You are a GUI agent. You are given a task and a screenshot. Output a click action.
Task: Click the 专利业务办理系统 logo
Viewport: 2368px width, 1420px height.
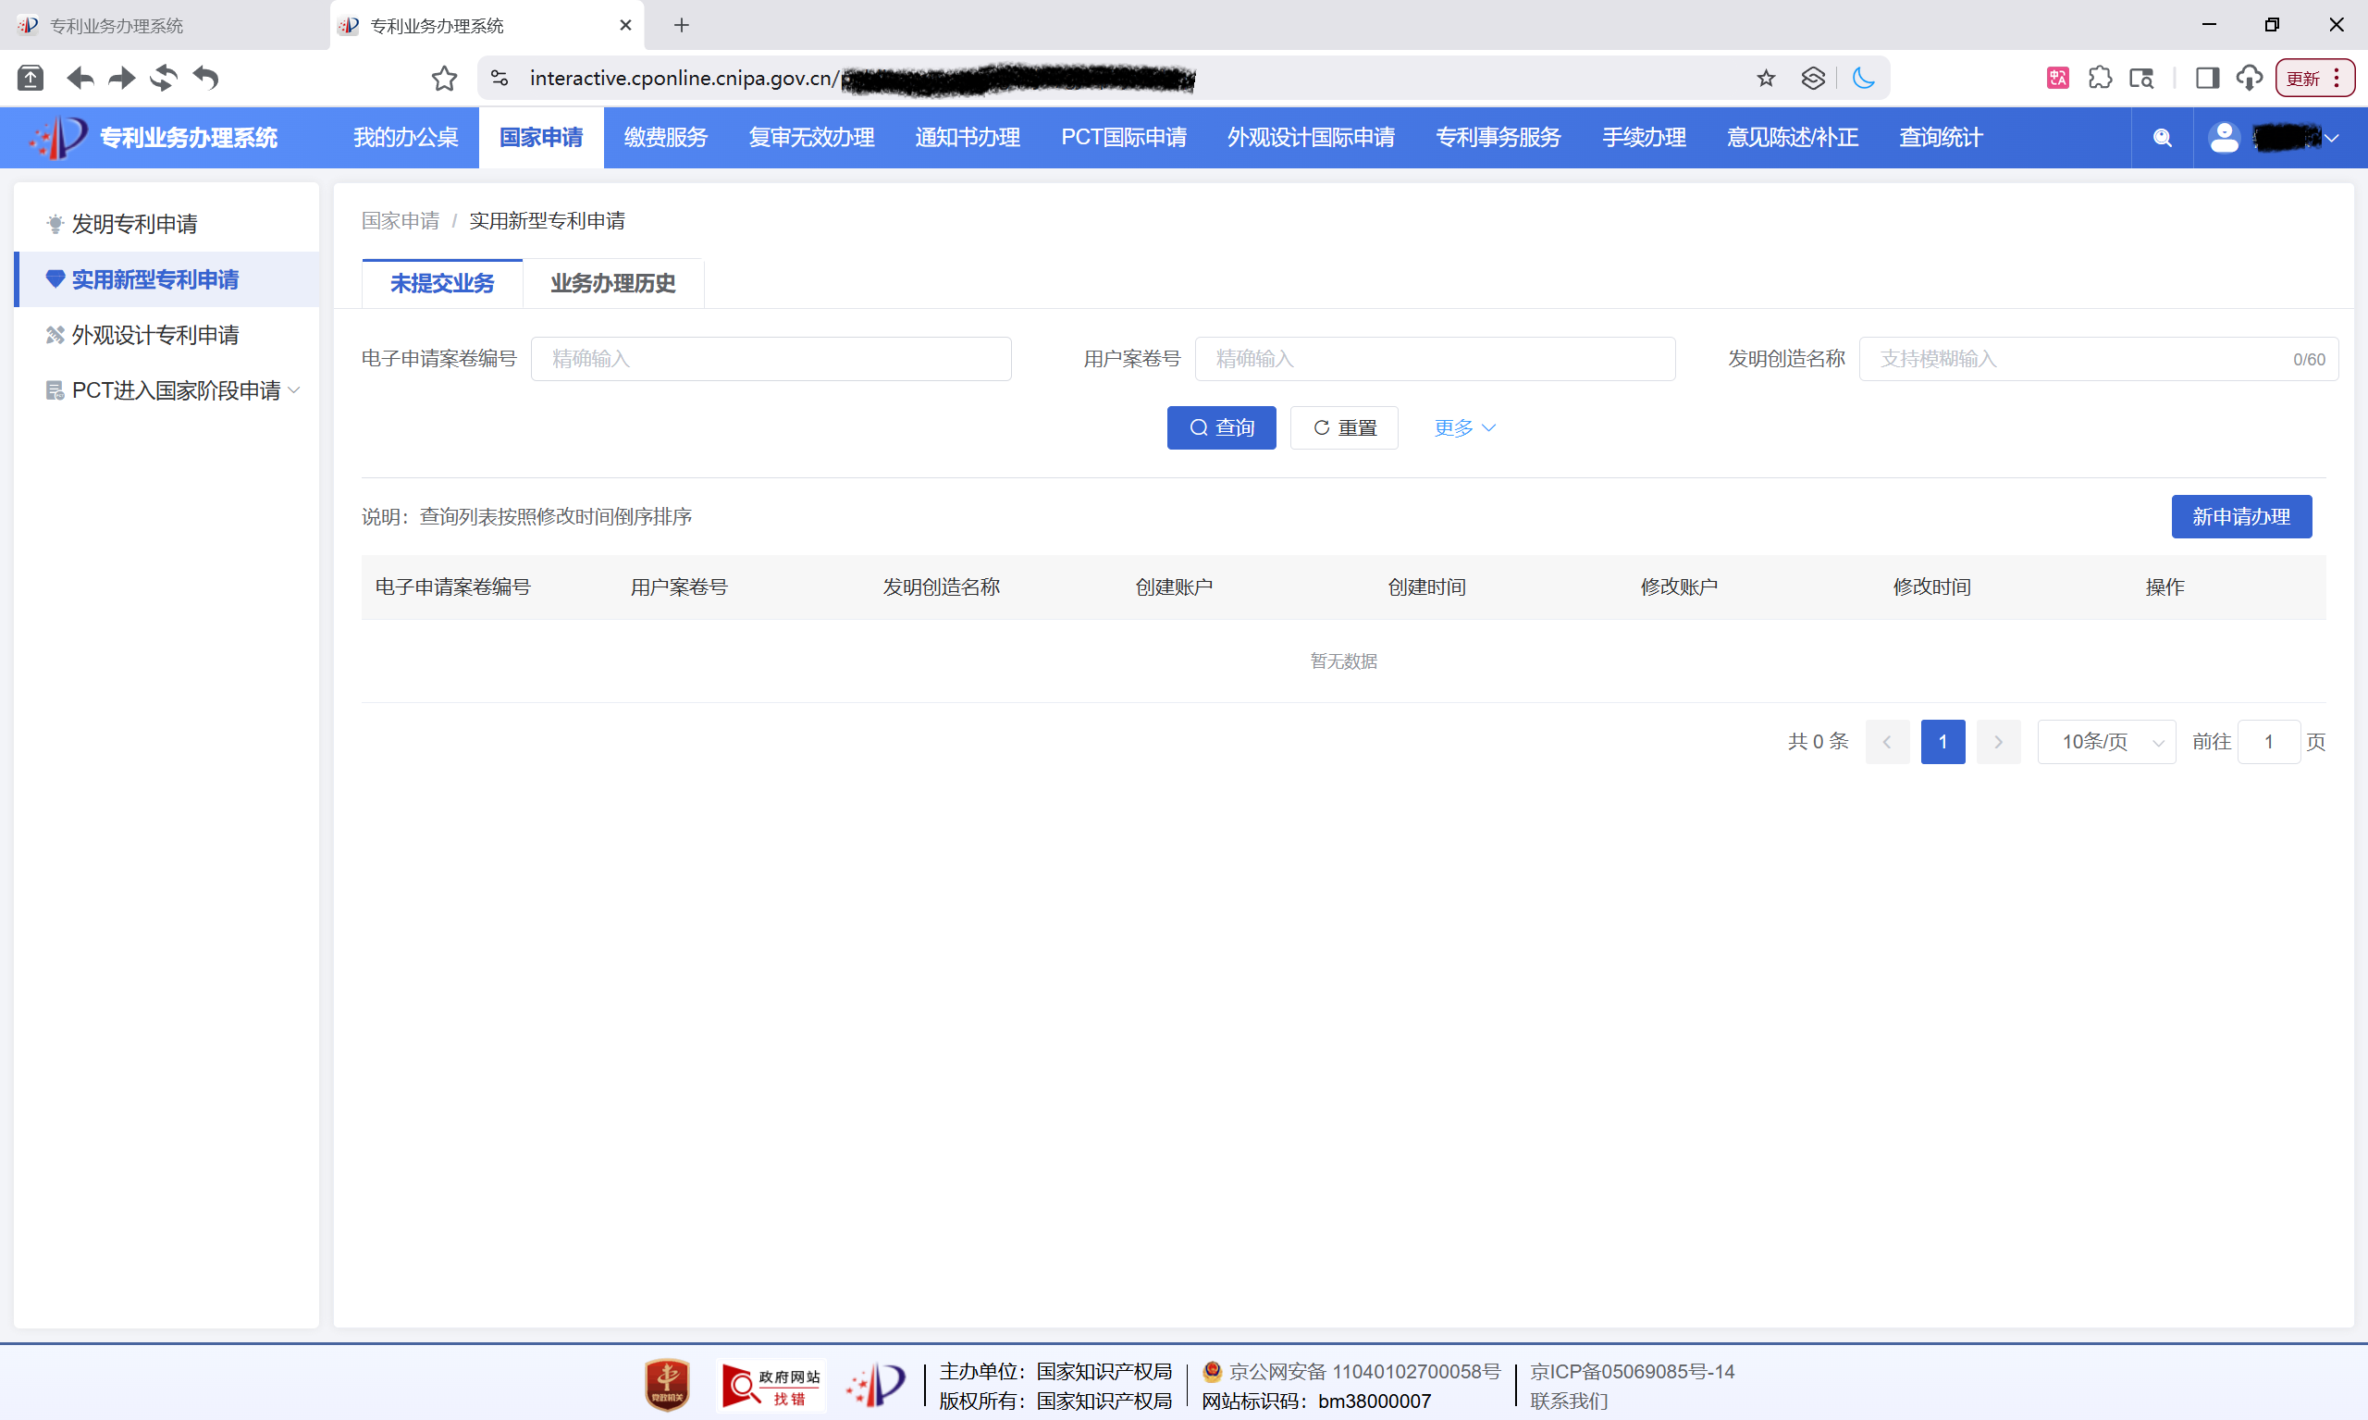click(153, 137)
